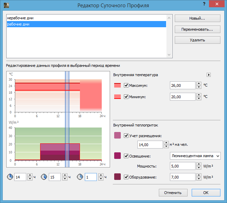Click the help question mark button
Image resolution: width=227 pixels, height=203 pixels.
point(204,4)
